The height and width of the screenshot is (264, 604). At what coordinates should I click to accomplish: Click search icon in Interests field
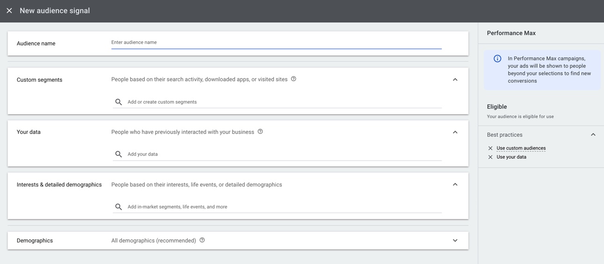[119, 207]
